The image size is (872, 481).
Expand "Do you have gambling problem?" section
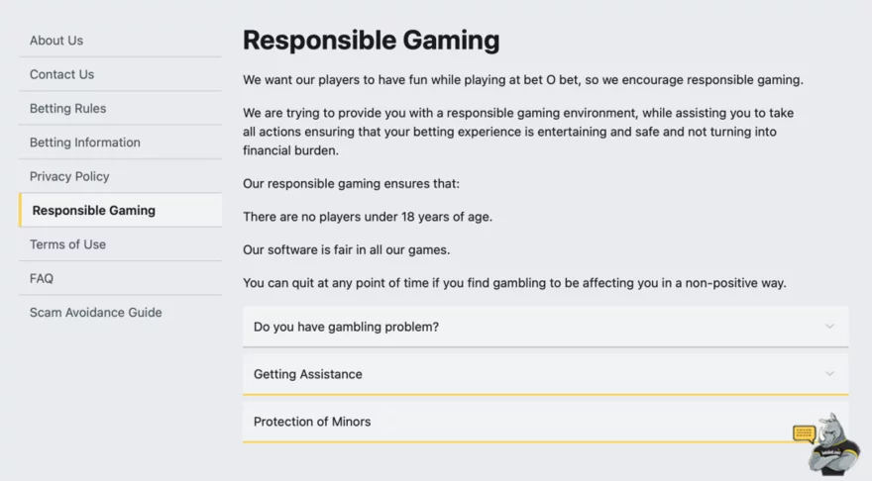tap(346, 327)
